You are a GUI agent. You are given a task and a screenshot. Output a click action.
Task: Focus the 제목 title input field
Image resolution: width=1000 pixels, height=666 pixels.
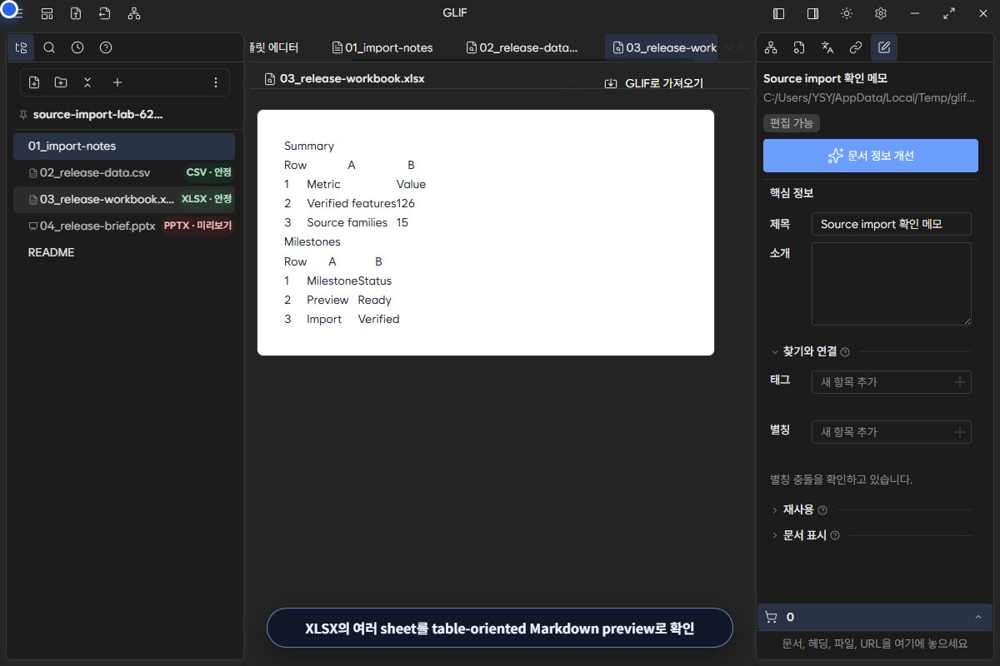892,224
